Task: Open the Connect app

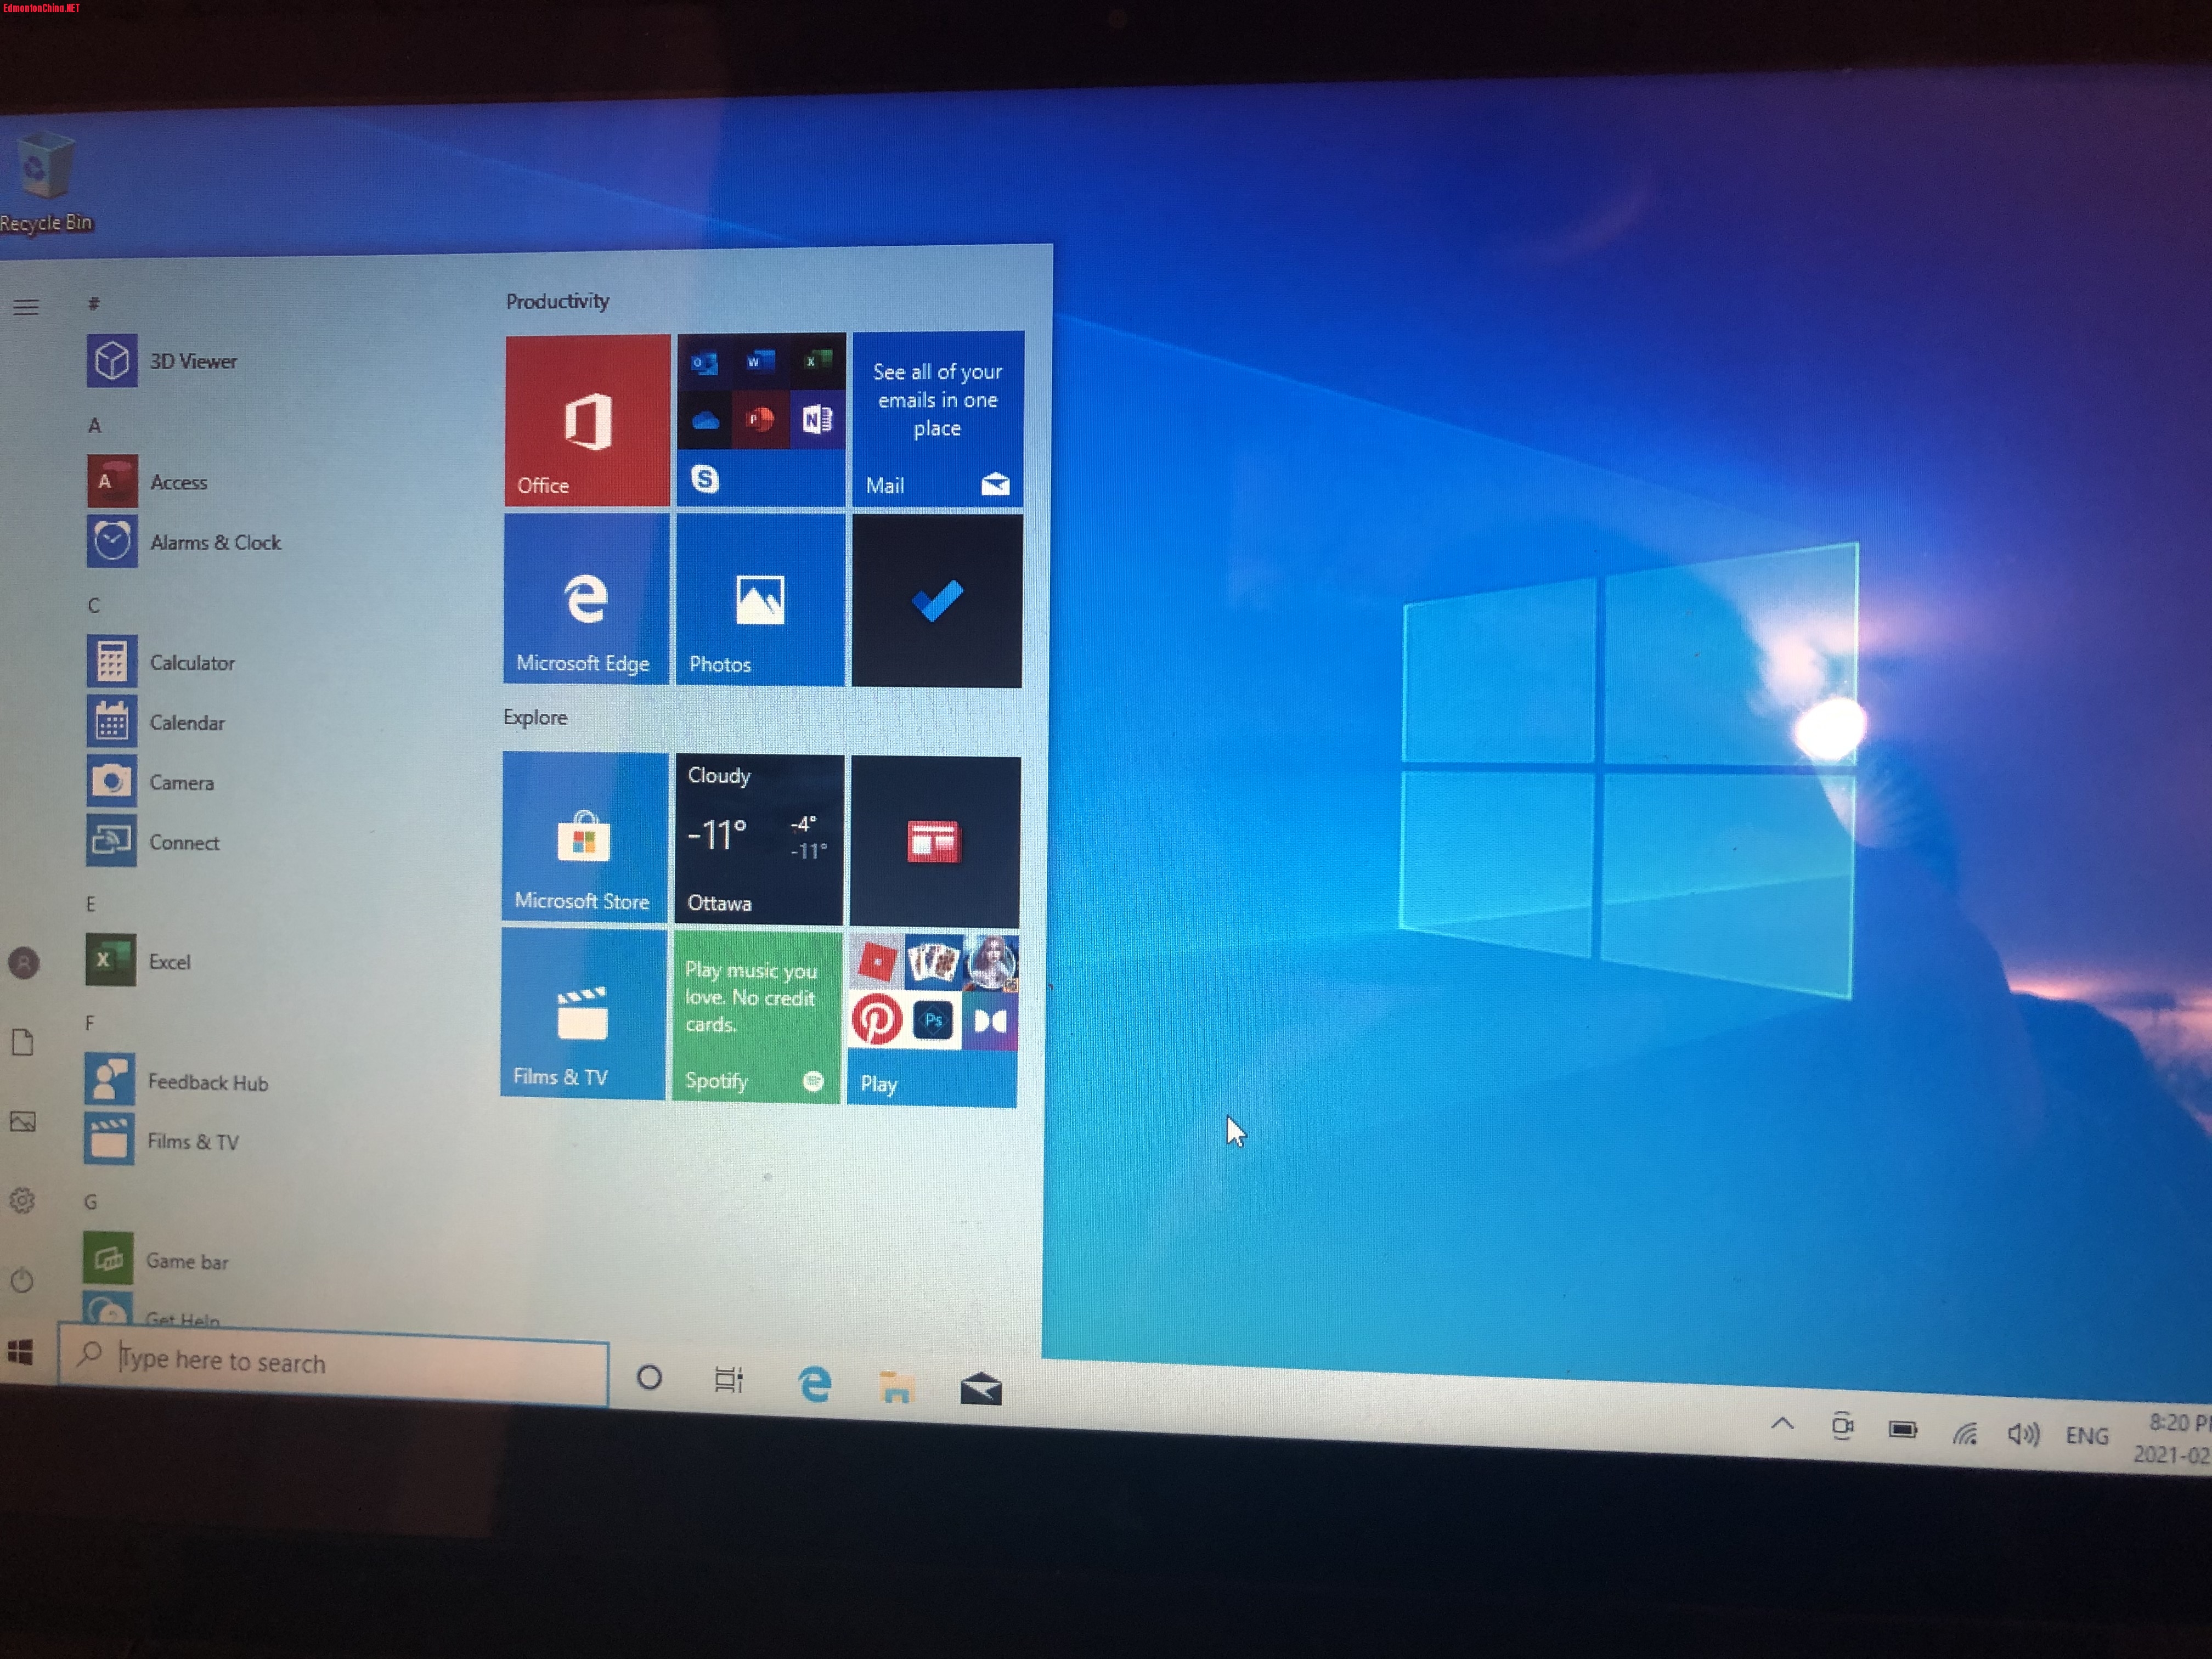Action: point(153,842)
